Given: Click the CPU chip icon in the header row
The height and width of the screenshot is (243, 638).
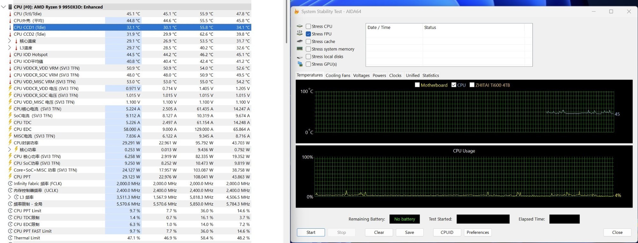Looking at the screenshot, I should coord(10,7).
